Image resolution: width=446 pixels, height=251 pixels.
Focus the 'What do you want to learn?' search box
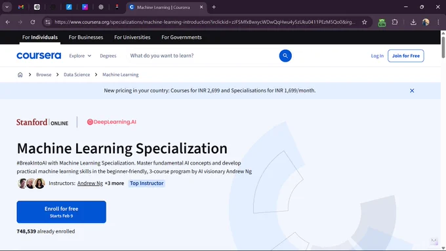click(x=202, y=56)
